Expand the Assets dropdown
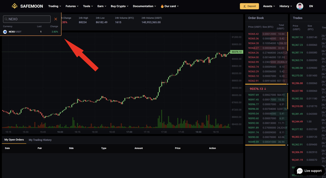Image resolution: width=326 pixels, height=178 pixels. (x=269, y=6)
